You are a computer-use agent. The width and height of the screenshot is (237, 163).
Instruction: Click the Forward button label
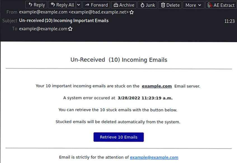pos(99,5)
